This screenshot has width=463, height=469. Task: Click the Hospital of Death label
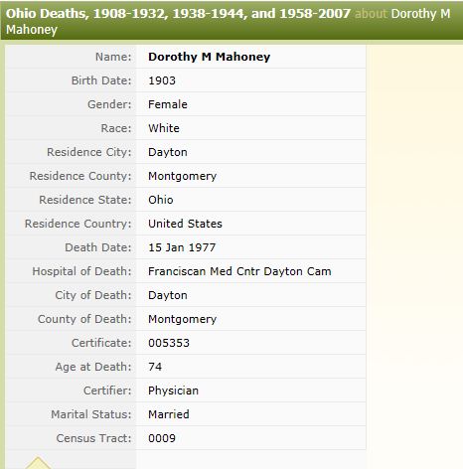81,271
